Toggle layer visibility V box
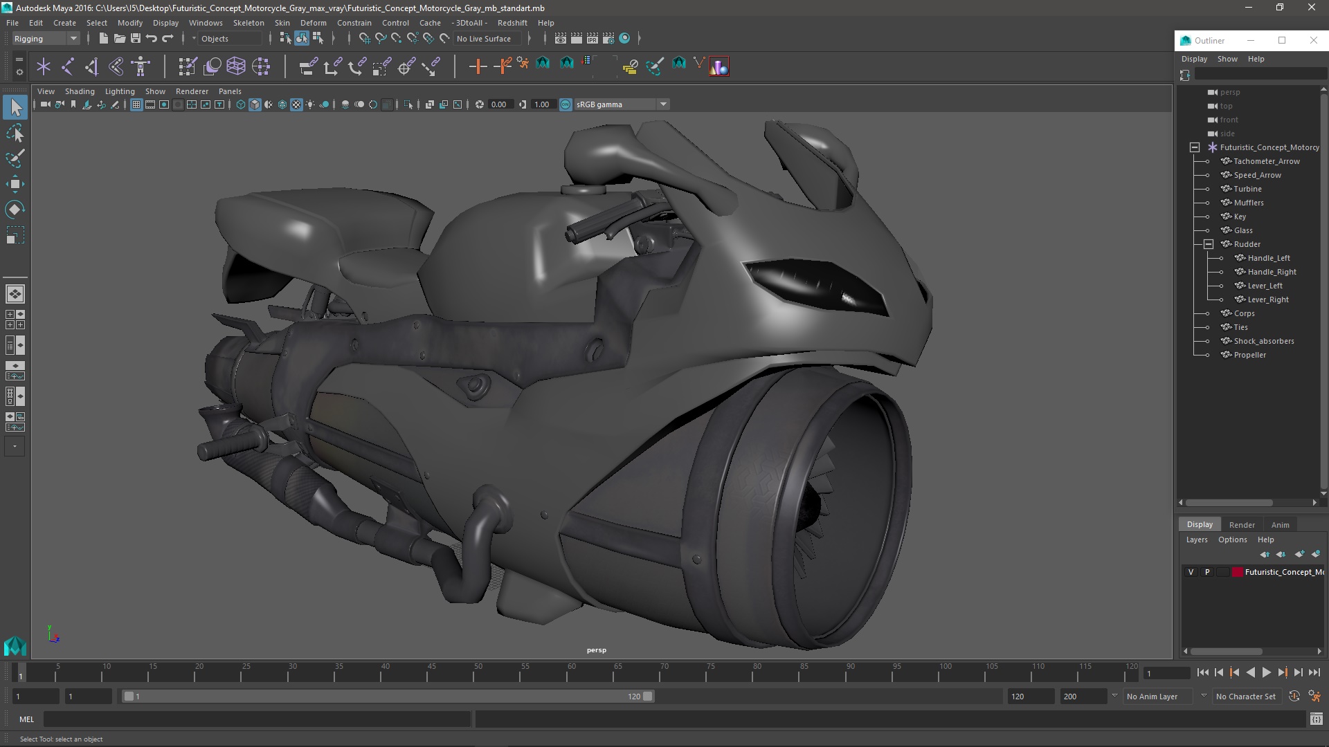1329x747 pixels. tap(1191, 572)
